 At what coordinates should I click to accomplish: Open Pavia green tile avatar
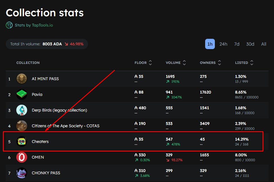pyautogui.click(x=22, y=94)
